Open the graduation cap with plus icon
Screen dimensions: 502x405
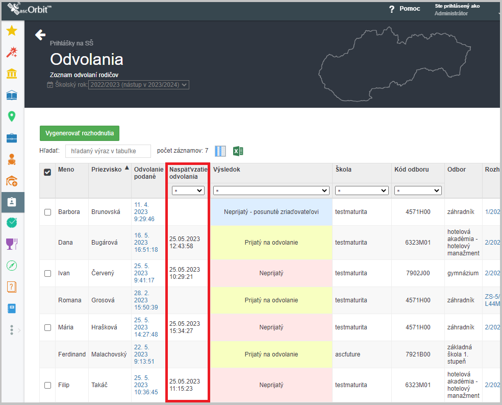tap(12, 181)
